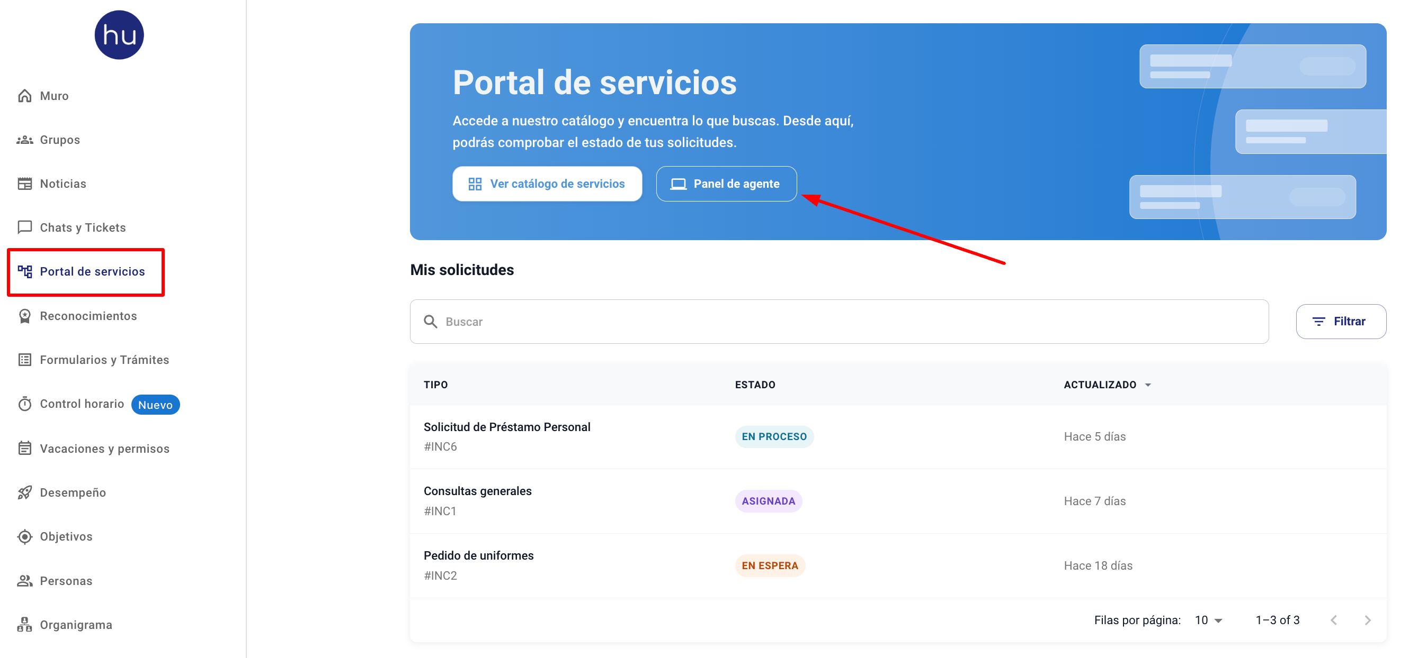This screenshot has width=1409, height=658.
Task: Click the Muro home icon
Action: click(24, 96)
